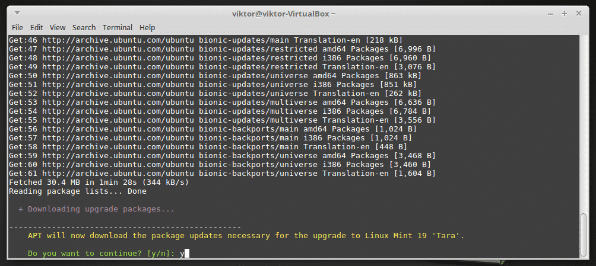Click the cursor after the continue prompt
The height and width of the screenshot is (266, 596).
[187, 254]
